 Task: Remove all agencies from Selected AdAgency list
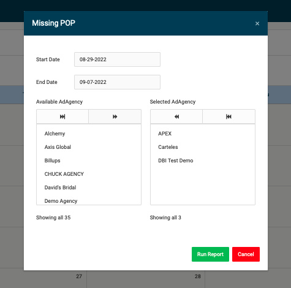(x=229, y=116)
